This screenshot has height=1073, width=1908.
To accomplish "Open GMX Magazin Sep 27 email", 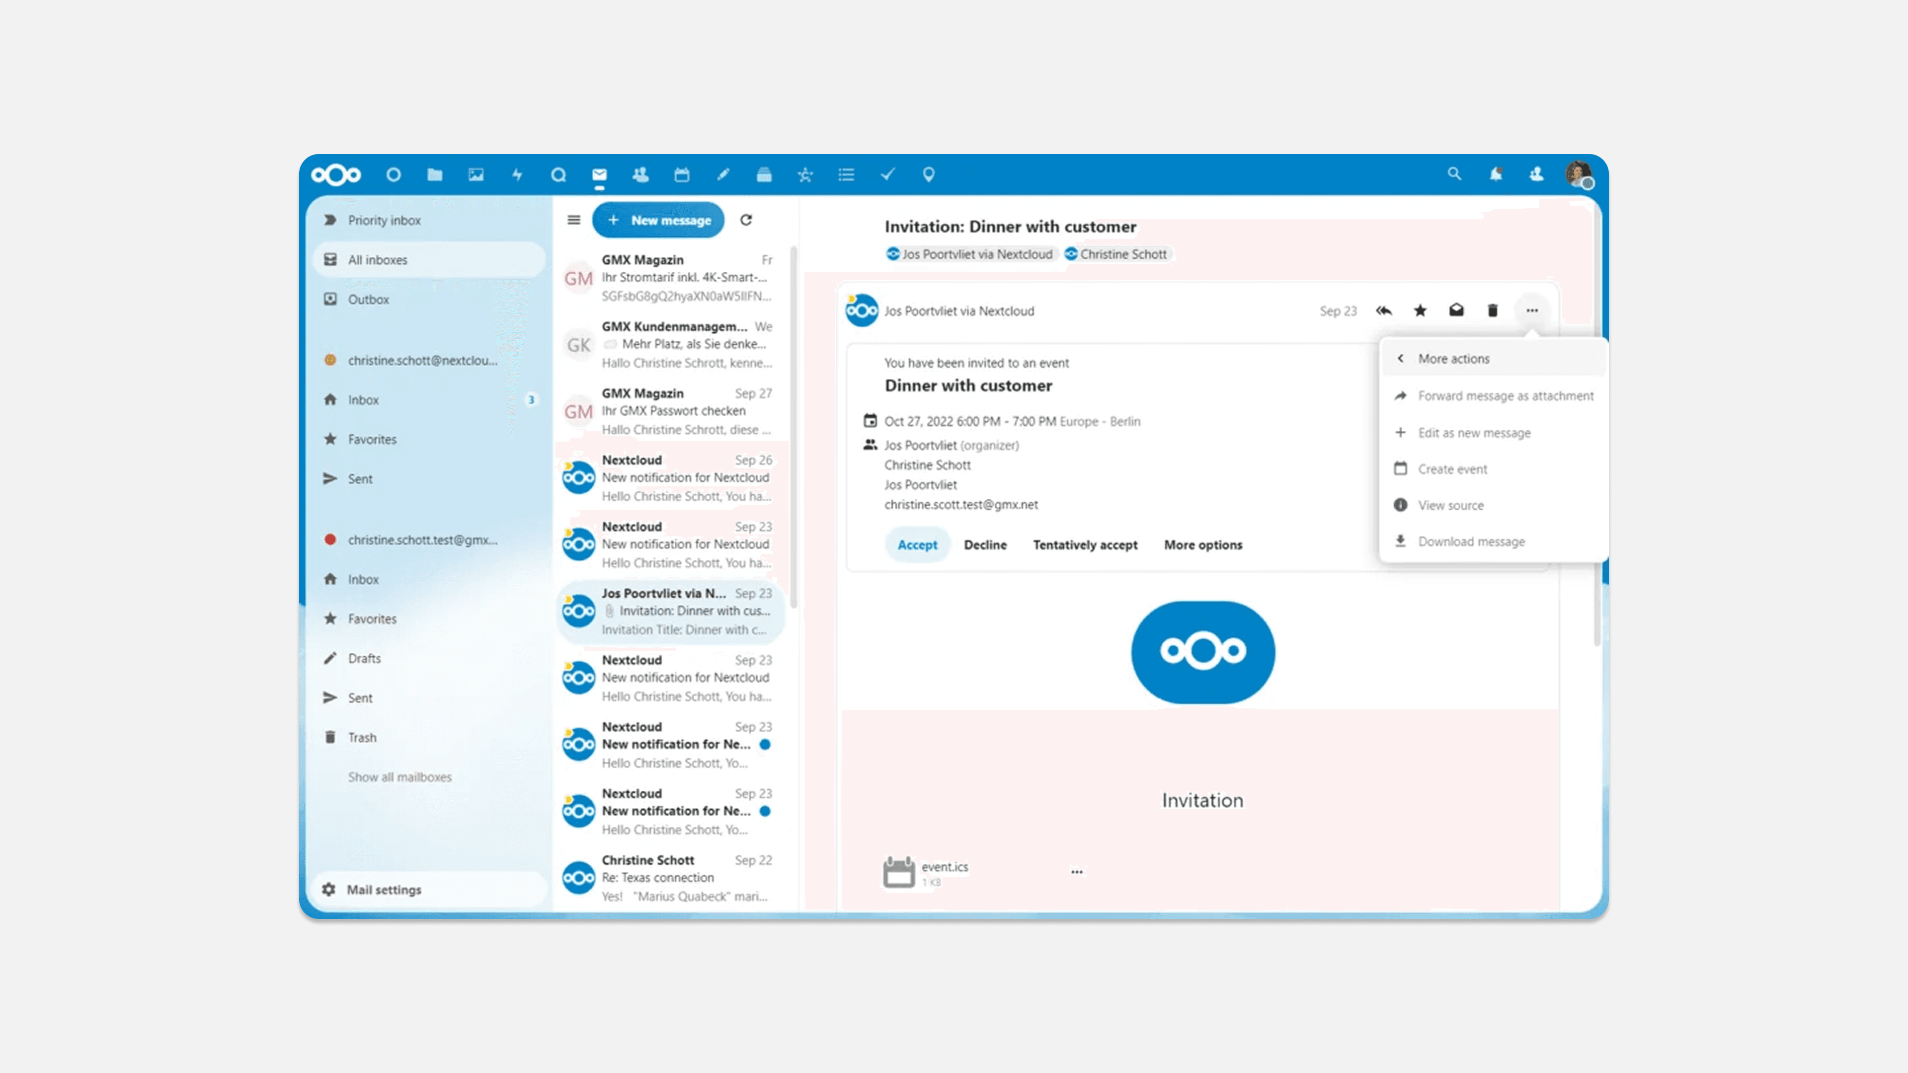I will pos(670,411).
